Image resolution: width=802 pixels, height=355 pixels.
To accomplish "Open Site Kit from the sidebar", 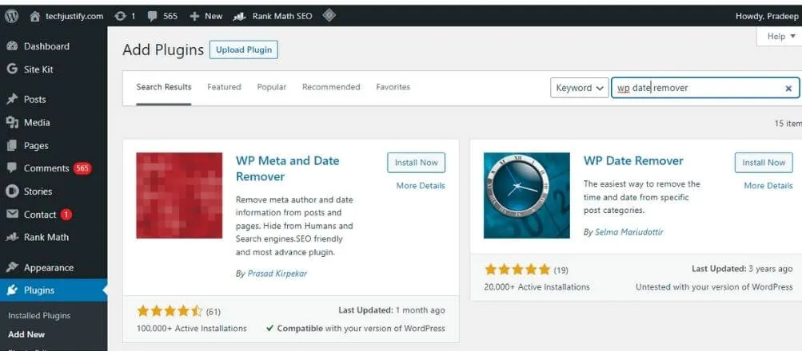I will (38, 69).
